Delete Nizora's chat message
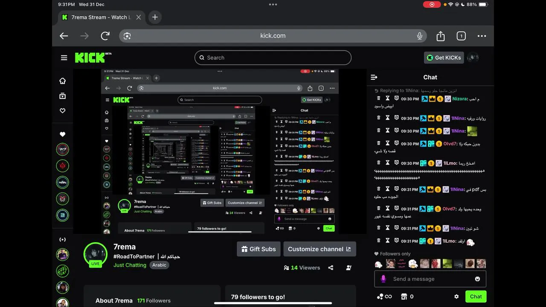 [379, 98]
